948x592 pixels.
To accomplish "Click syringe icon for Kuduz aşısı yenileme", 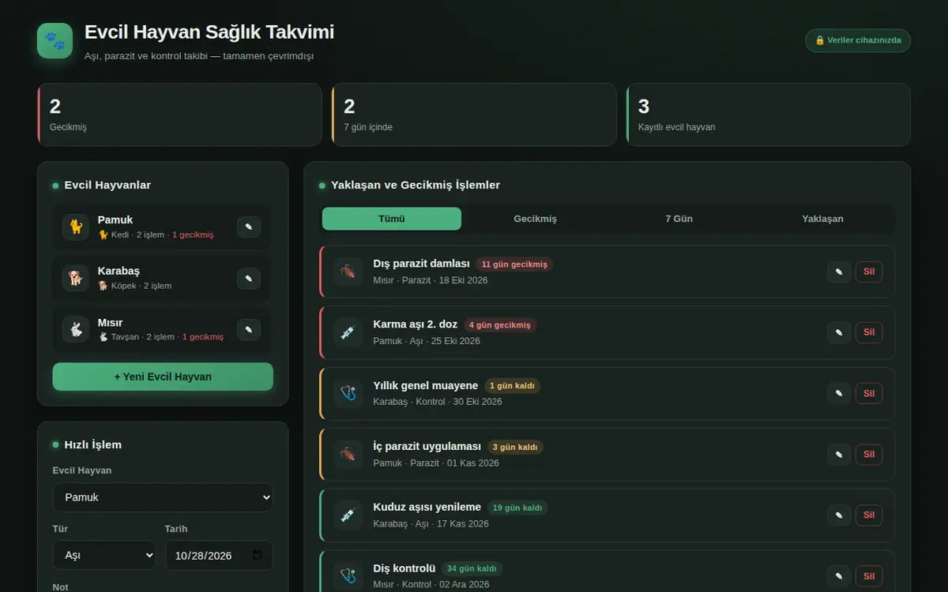I will click(348, 515).
